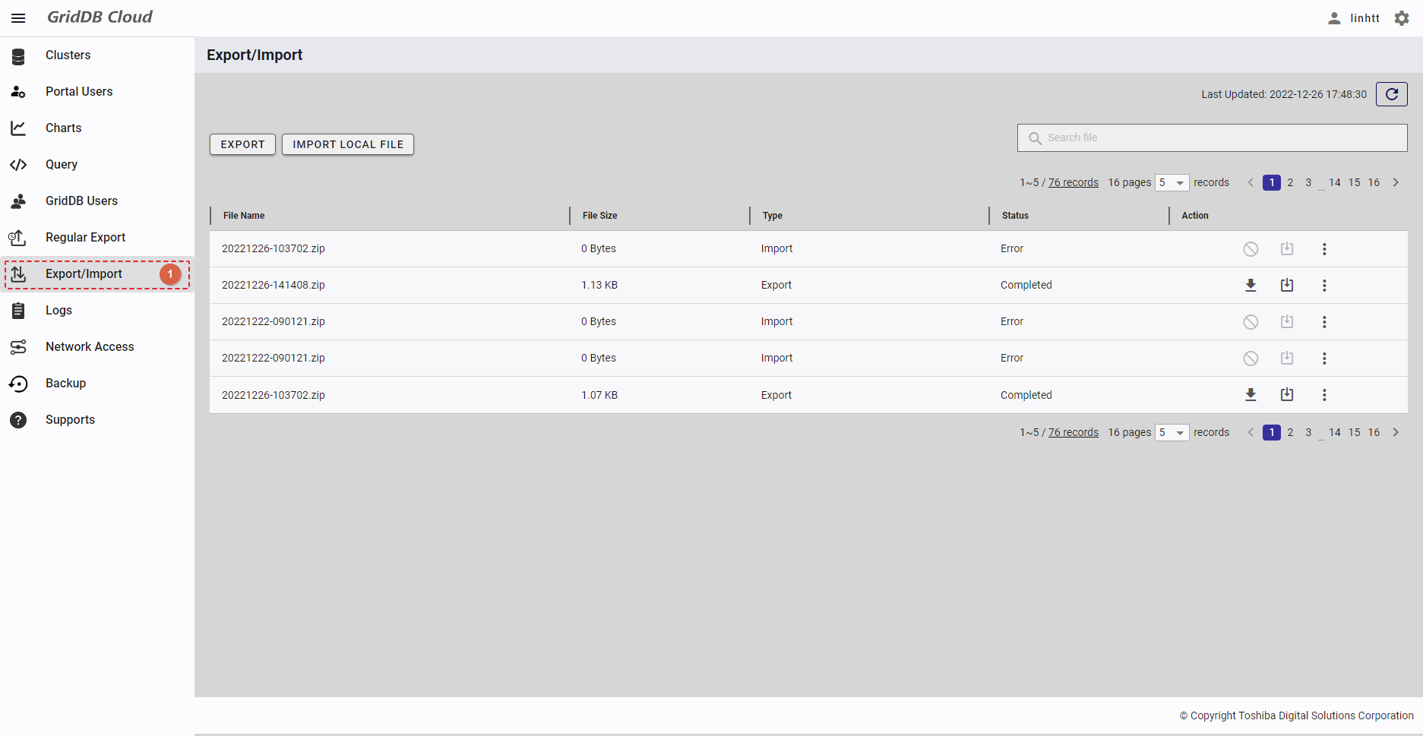
Task: Go to next page using top chevron
Action: tap(1396, 182)
